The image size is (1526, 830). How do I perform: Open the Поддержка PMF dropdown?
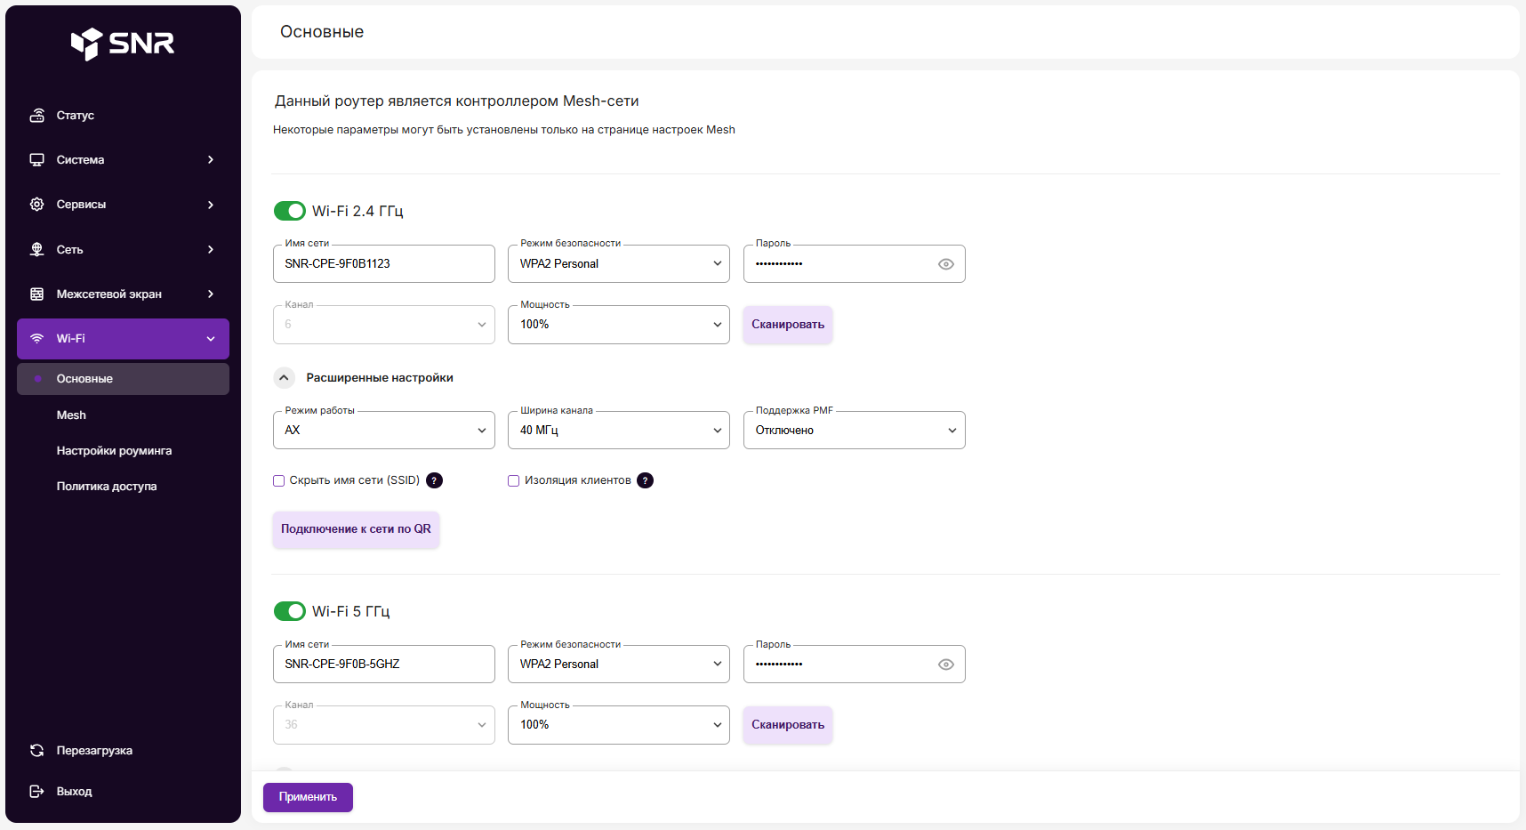point(854,431)
